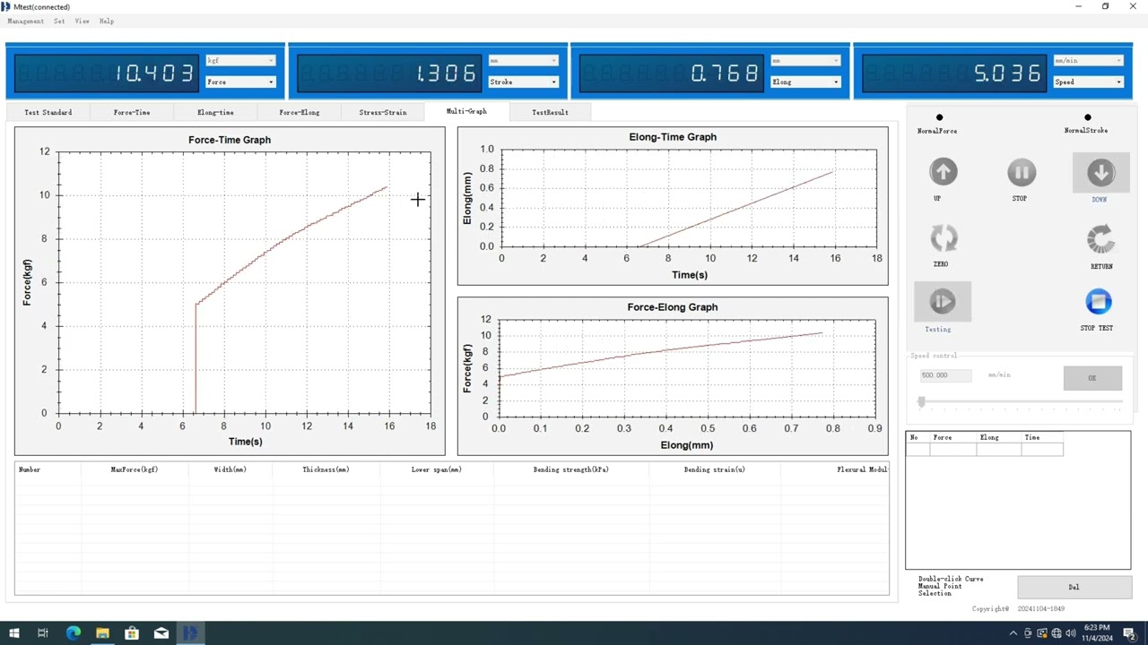Switch to the Stress-Strain tab
This screenshot has width=1148, height=645.
coord(383,112)
